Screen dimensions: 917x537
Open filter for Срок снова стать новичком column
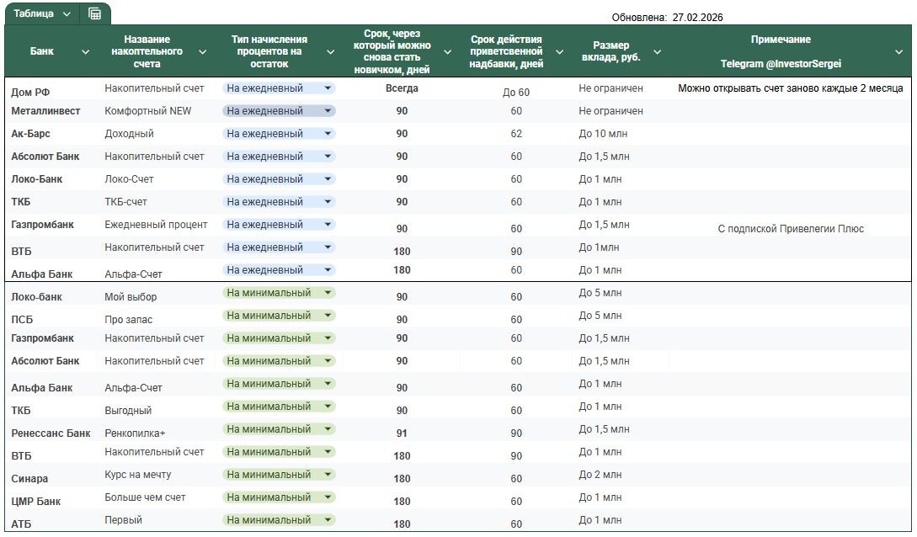pos(447,52)
